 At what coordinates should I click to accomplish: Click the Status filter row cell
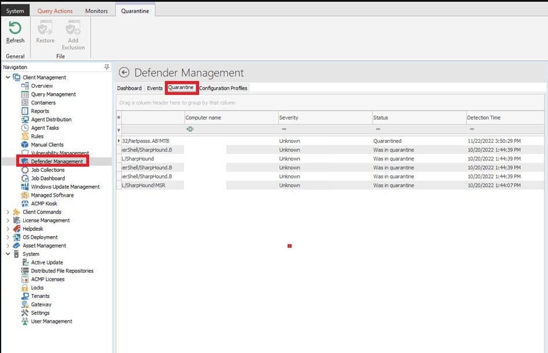(x=419, y=129)
